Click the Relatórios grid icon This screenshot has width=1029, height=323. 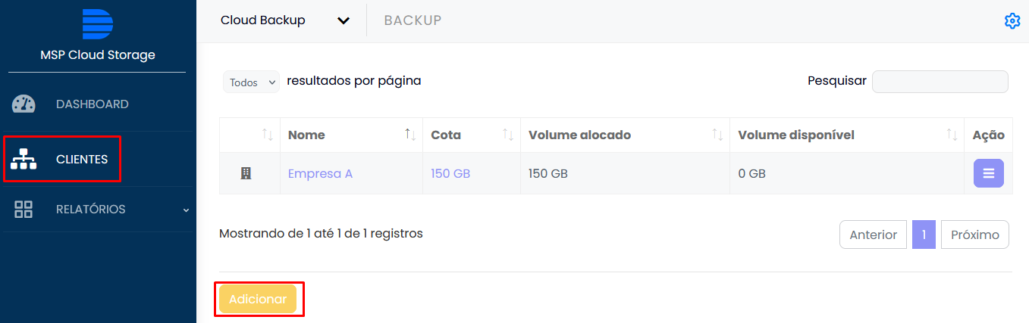coord(24,210)
